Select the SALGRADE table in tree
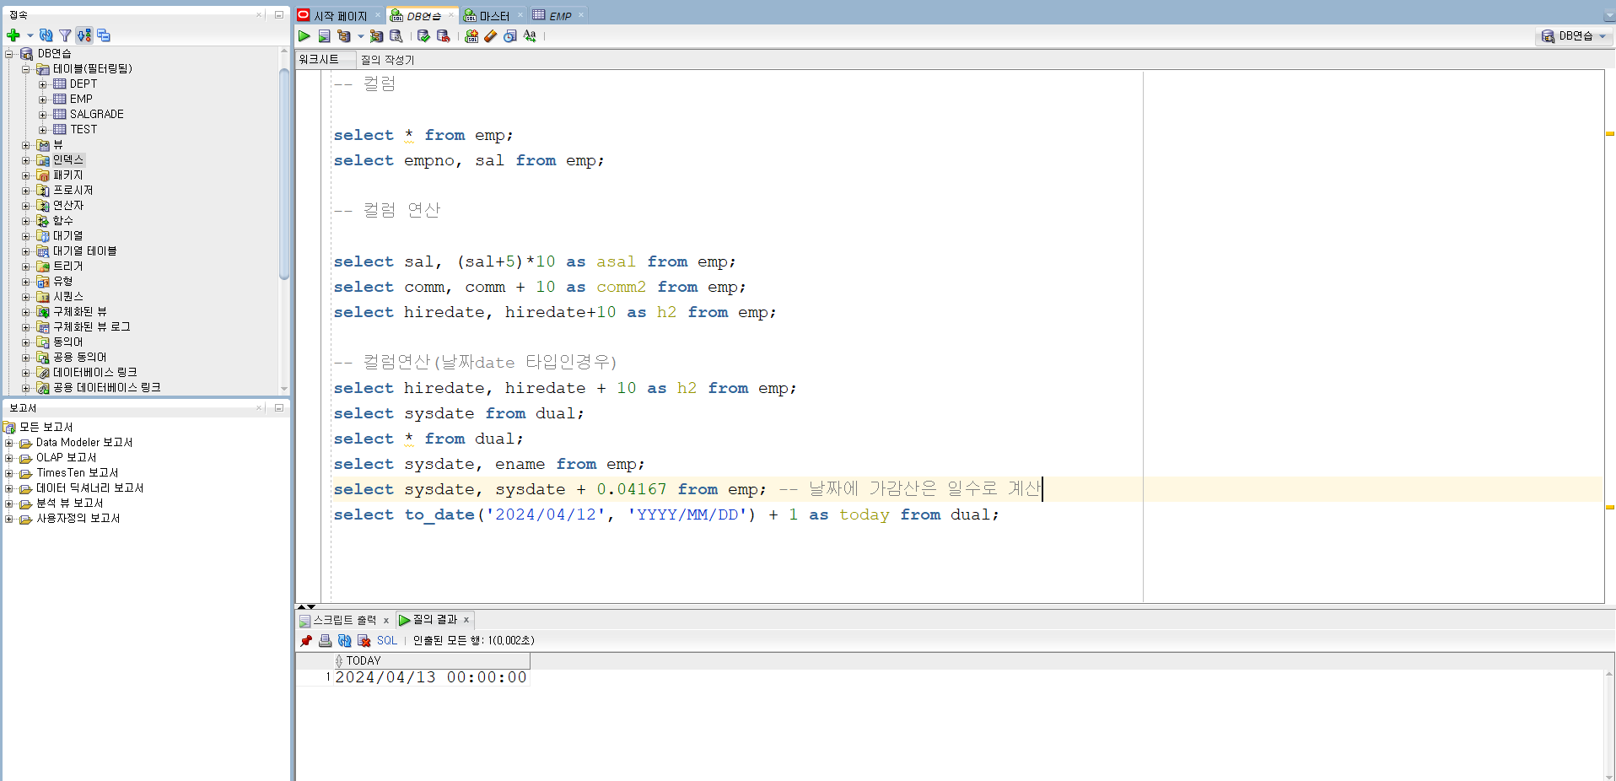The image size is (1616, 781). coord(96,115)
